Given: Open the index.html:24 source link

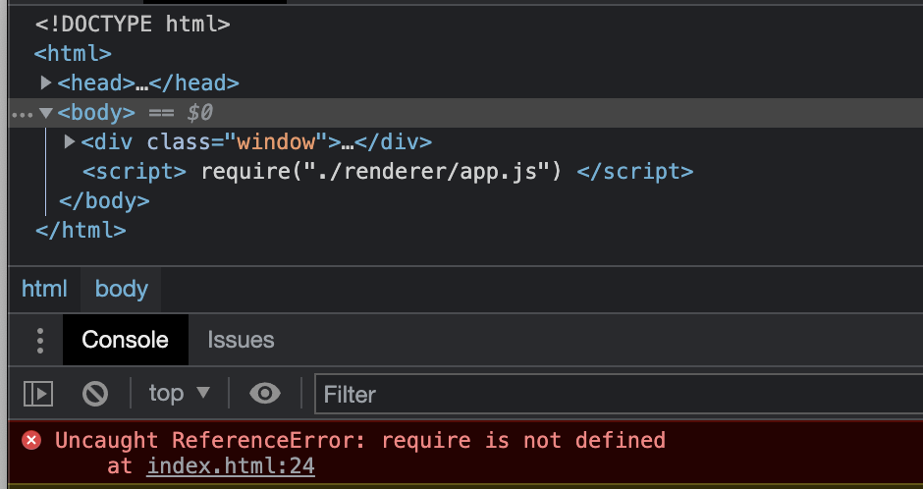Looking at the screenshot, I should coord(231,466).
